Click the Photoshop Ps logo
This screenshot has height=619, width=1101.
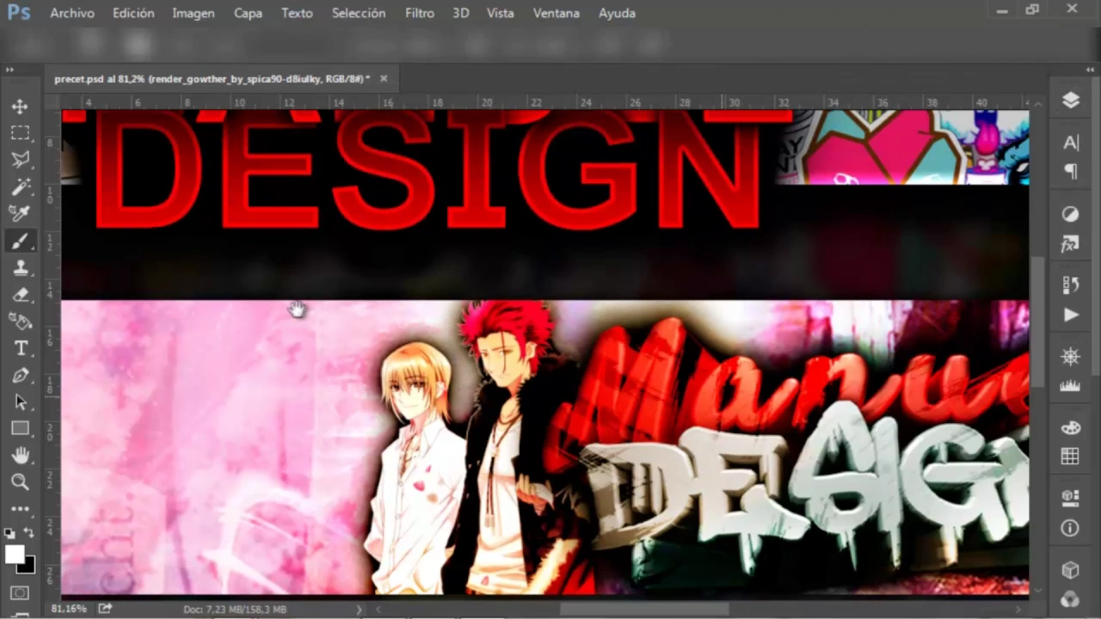[19, 12]
